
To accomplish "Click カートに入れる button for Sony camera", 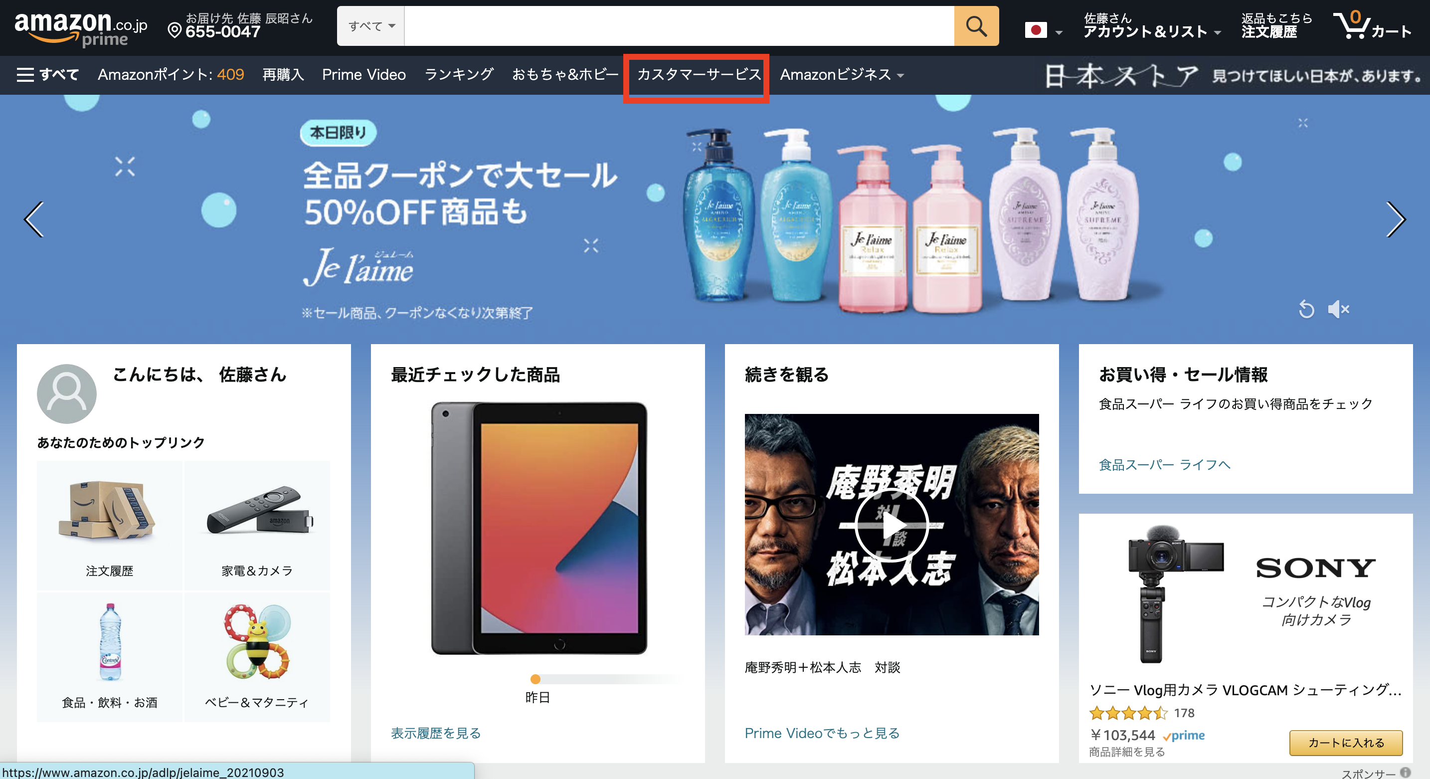I will [x=1345, y=743].
